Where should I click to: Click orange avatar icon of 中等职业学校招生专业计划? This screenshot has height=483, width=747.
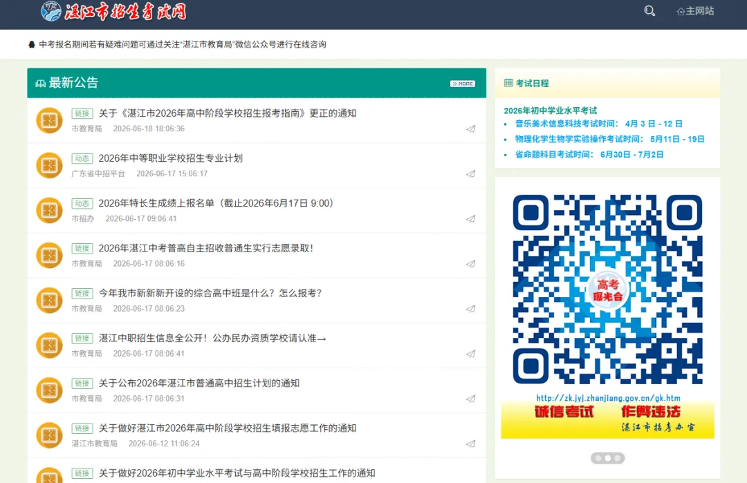[x=50, y=166]
